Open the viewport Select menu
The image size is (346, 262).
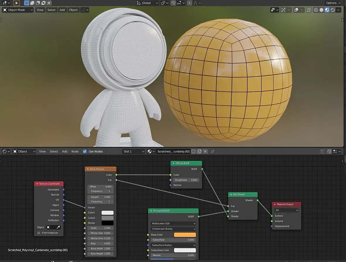(x=51, y=10)
